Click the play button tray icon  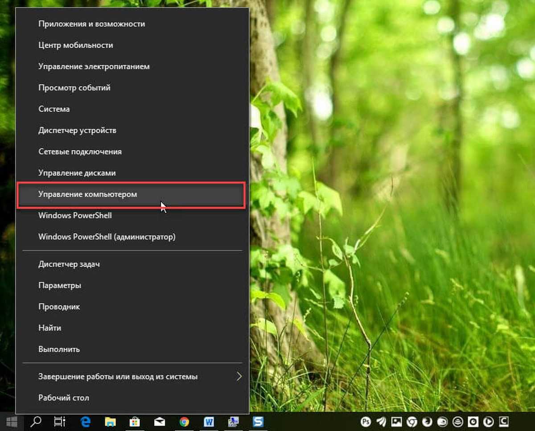click(488, 421)
